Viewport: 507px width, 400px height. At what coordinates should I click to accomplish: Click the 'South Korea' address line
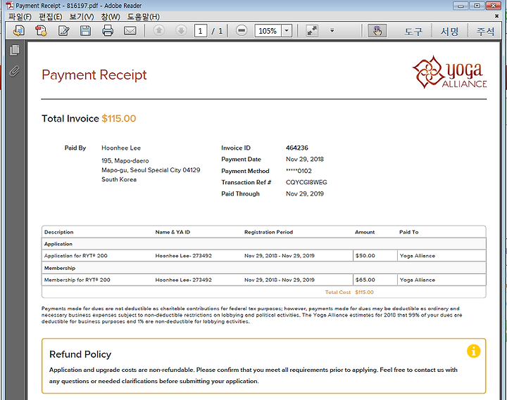(x=119, y=179)
